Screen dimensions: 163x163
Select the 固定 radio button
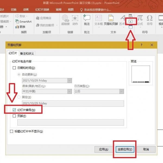pos(19,97)
